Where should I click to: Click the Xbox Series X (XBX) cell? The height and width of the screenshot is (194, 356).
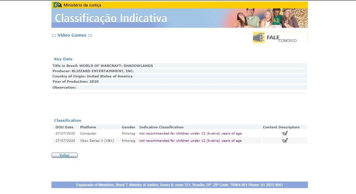click(x=97, y=141)
